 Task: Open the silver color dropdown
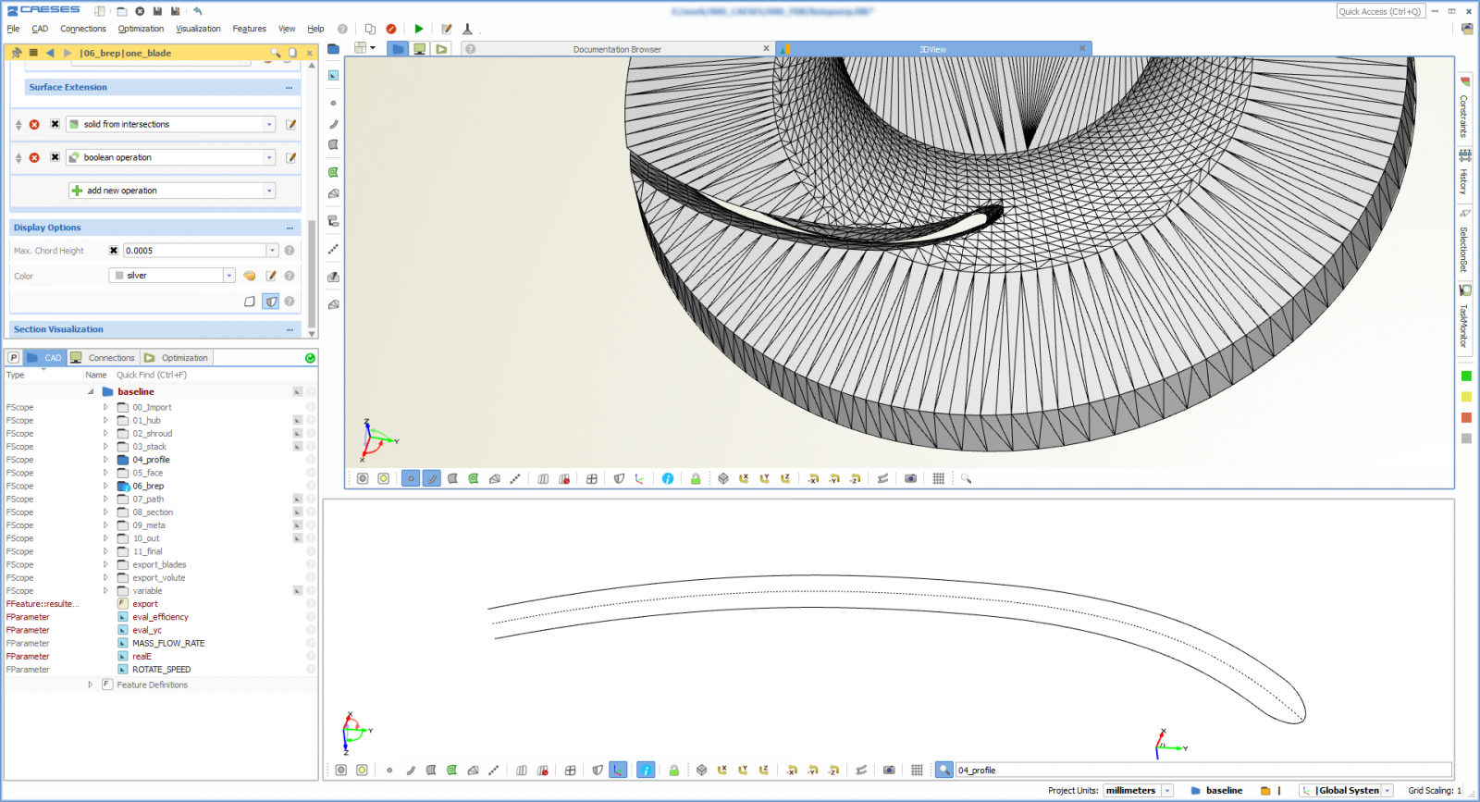point(229,276)
